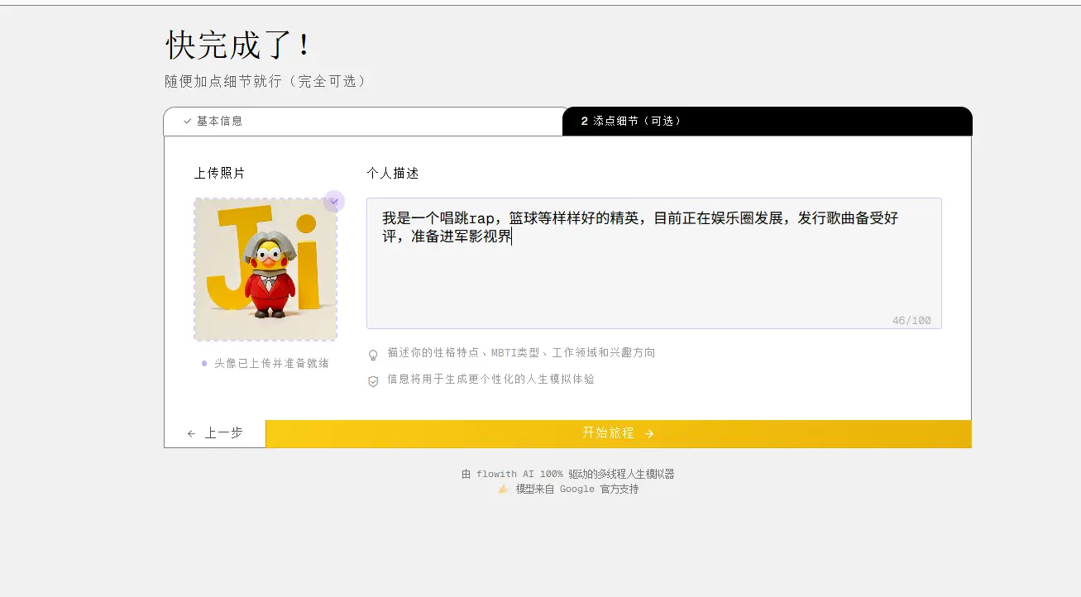
Task: Click the left arrow icon beside 上一步
Action: [x=192, y=433]
